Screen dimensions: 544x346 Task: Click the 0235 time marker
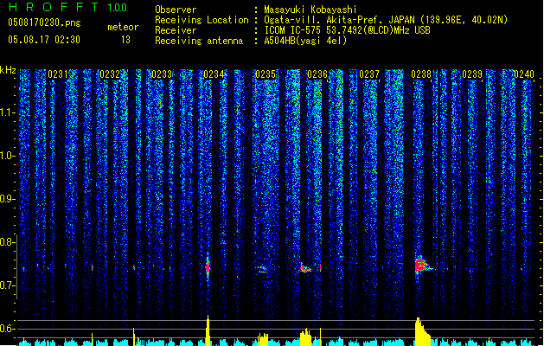(x=266, y=74)
